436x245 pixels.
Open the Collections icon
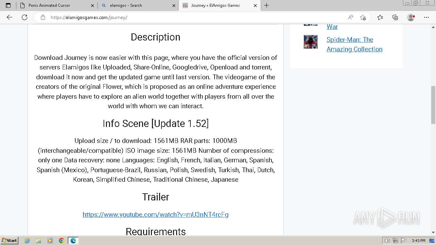(395, 17)
